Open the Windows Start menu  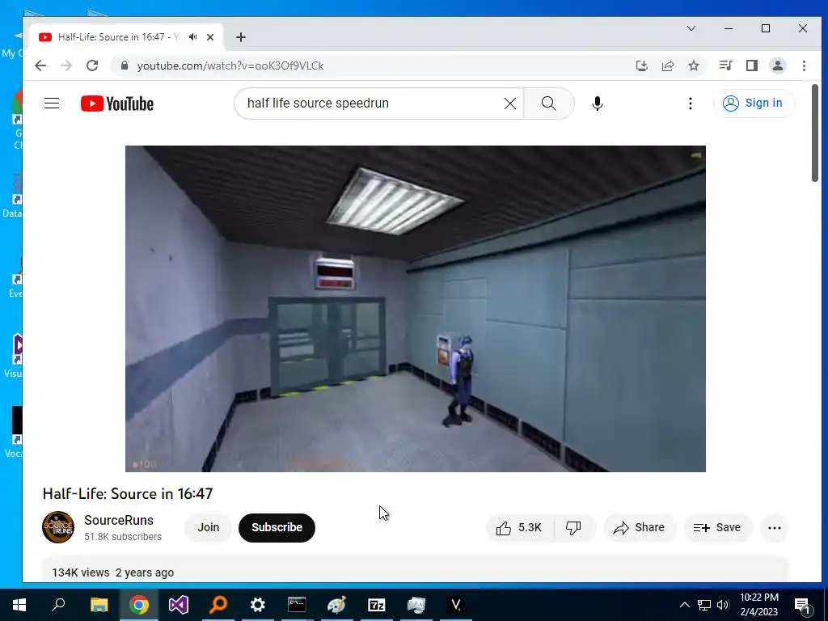[19, 605]
